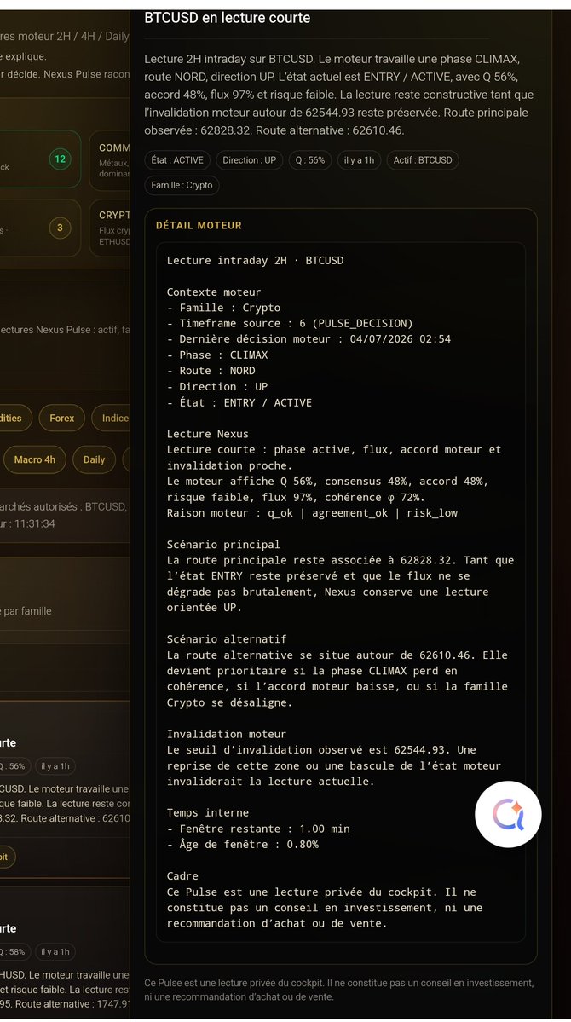Select the Q : 56% chip in the panel
571x1022 pixels.
[310, 159]
